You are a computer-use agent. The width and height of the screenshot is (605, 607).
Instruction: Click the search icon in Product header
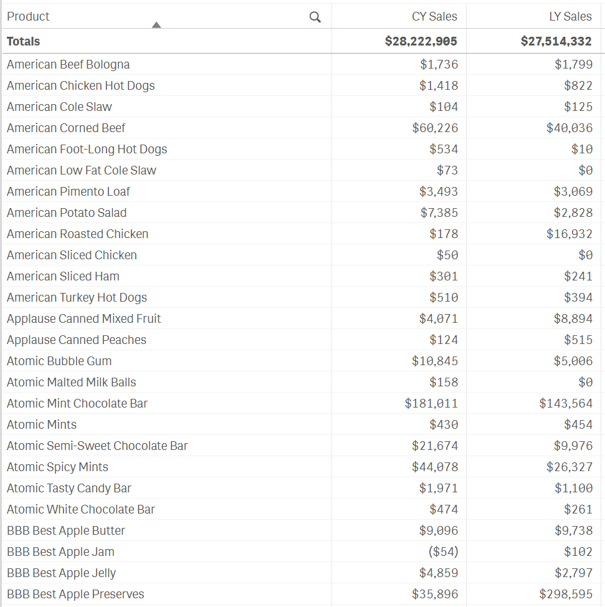click(x=315, y=17)
